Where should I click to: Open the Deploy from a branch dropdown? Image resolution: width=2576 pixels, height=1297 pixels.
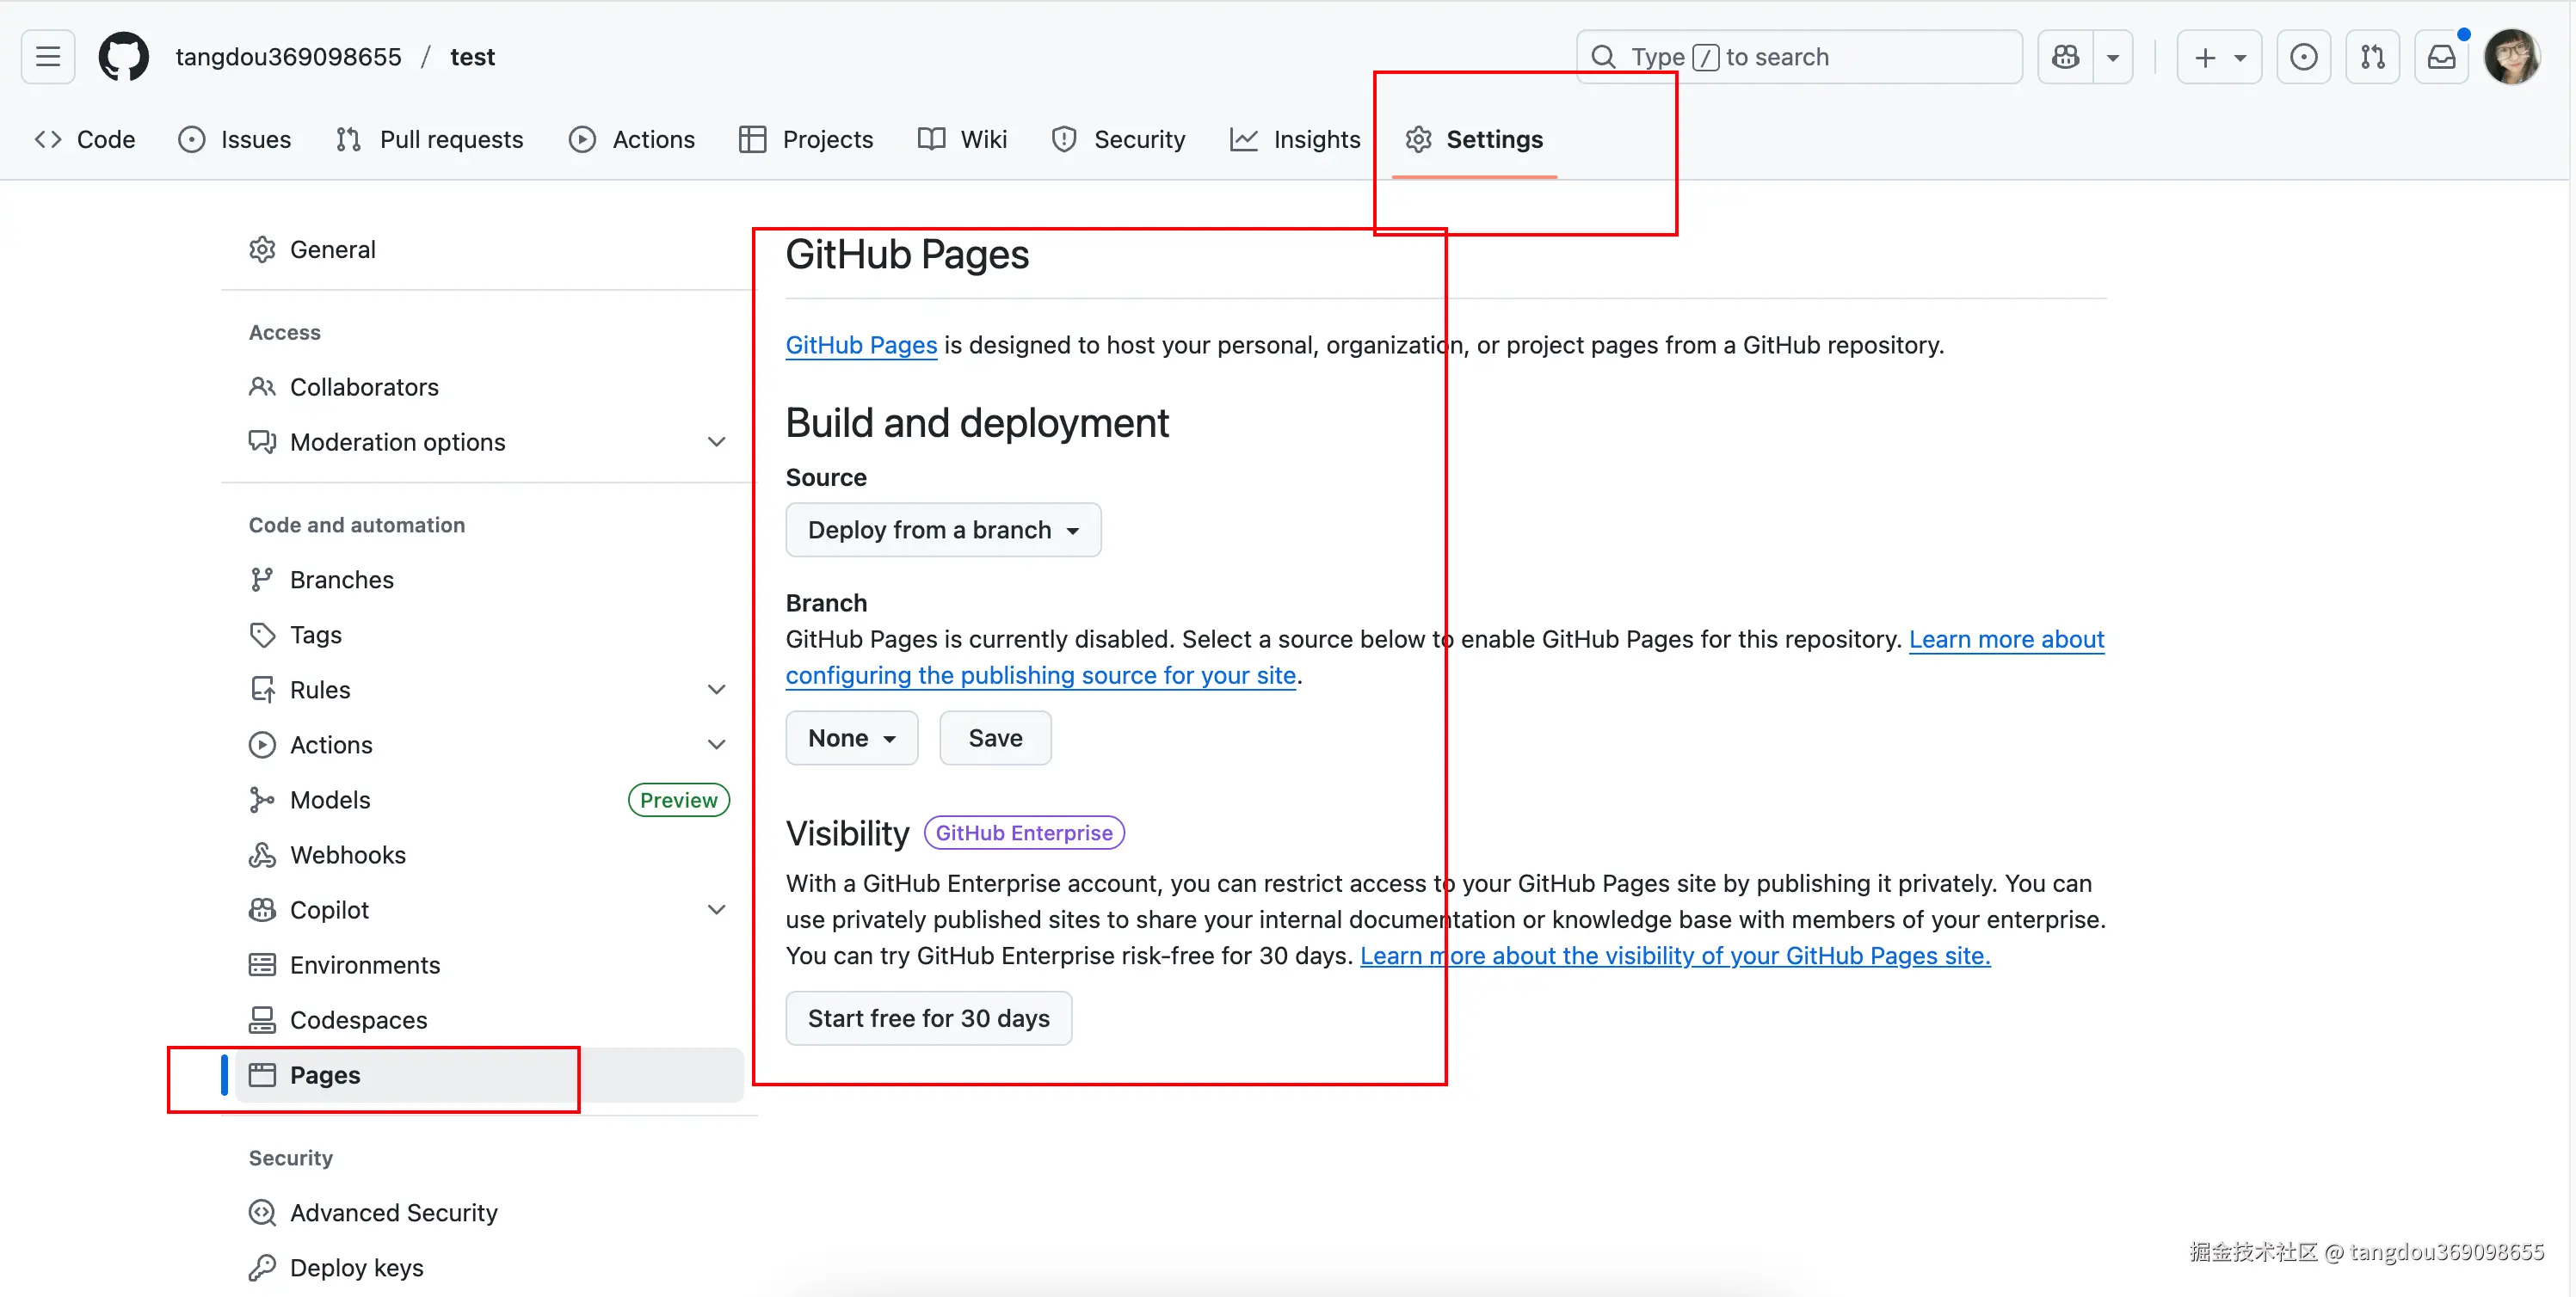pos(942,530)
